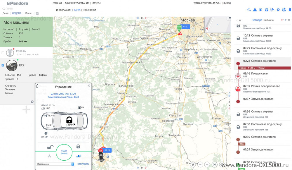The image size is (292, 170).
Task: Click the 07:37 Запуск двигателя event
Action: [x=262, y=101]
